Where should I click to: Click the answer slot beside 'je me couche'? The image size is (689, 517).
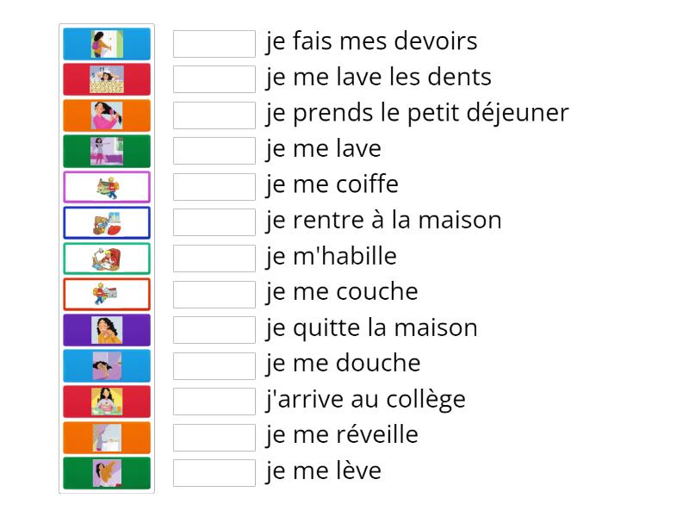click(214, 294)
